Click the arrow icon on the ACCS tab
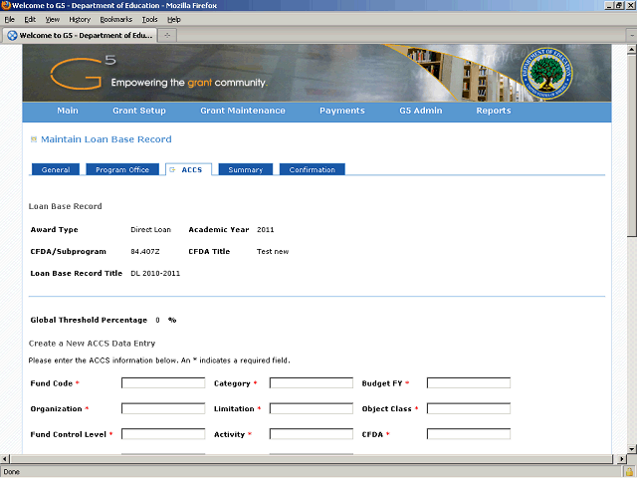Image resolution: width=637 pixels, height=478 pixels. coord(172,170)
